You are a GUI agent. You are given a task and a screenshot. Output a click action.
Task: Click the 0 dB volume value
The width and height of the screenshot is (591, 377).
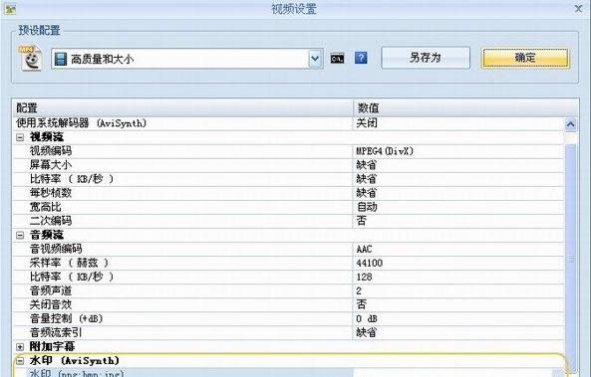point(367,318)
